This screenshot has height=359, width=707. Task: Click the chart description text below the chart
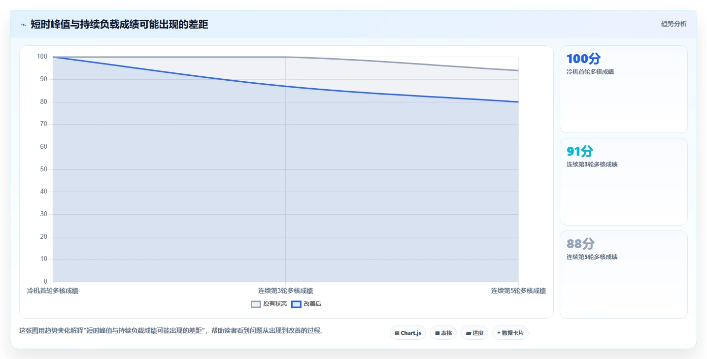pyautogui.click(x=172, y=331)
